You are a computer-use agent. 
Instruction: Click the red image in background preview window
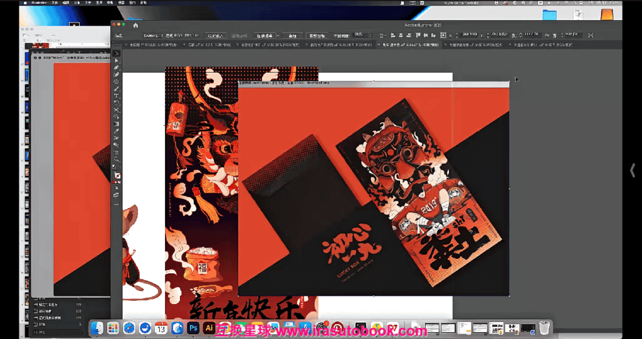click(82, 180)
